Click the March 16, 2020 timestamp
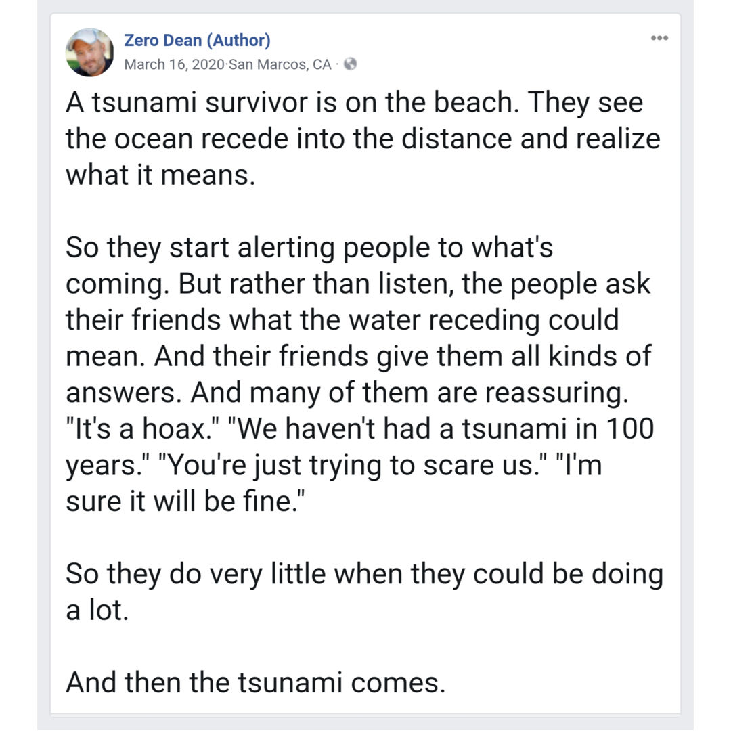 pos(175,64)
